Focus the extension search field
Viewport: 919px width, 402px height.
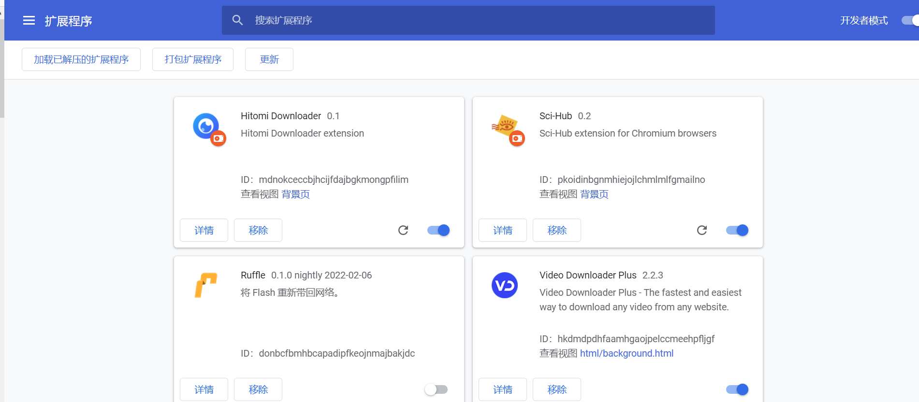pos(468,20)
